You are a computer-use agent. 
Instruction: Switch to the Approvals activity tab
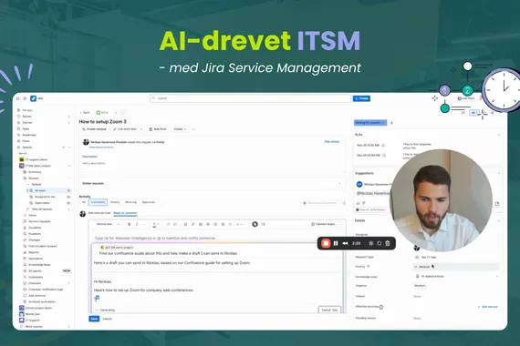(x=149, y=202)
